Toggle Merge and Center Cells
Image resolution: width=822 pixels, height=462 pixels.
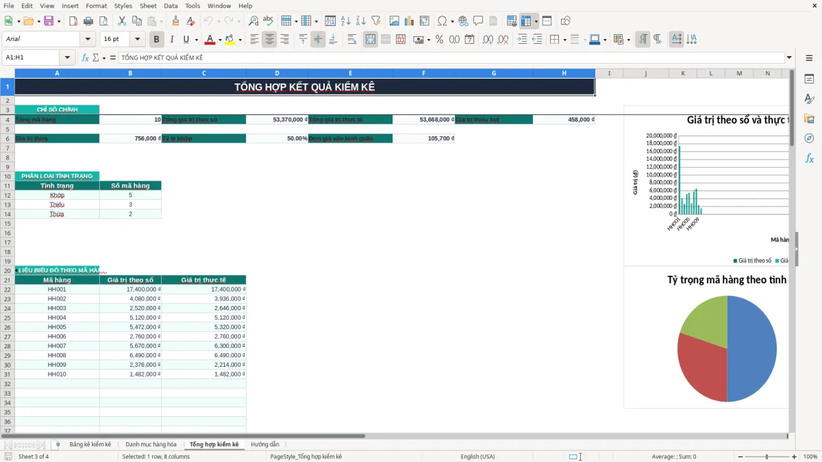(x=371, y=40)
